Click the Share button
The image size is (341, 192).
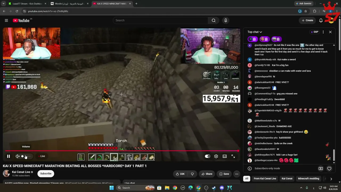click(207, 174)
